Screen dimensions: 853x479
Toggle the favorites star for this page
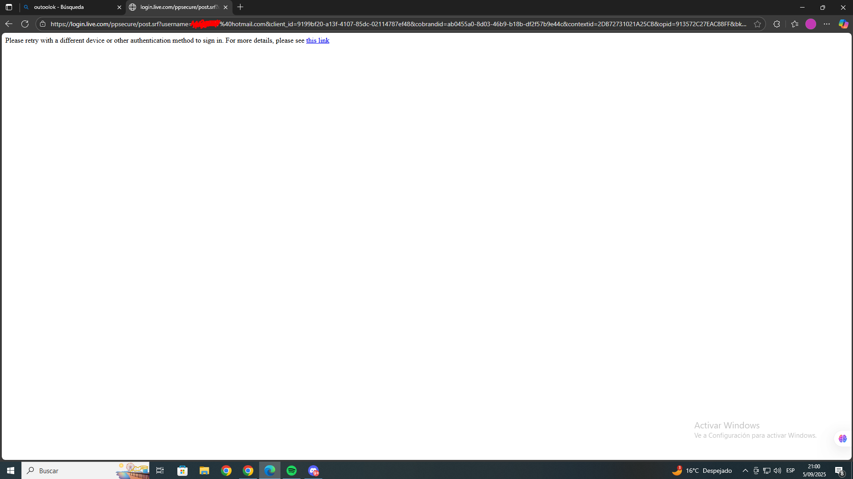(x=758, y=24)
